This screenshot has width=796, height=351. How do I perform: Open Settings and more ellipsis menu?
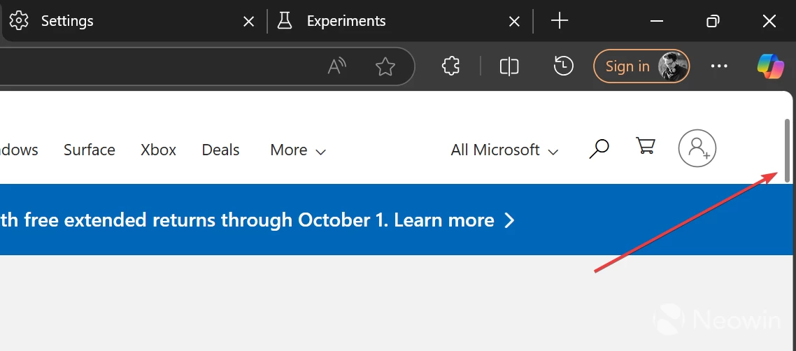[719, 66]
